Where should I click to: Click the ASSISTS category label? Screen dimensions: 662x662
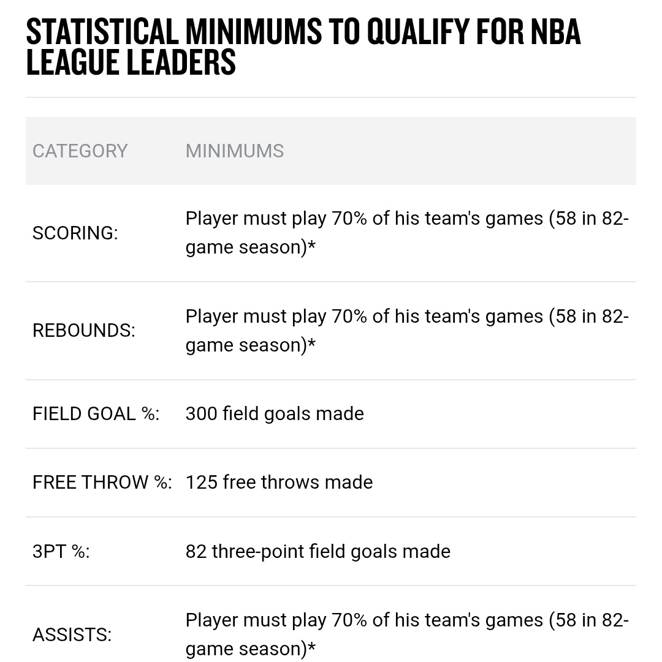72,634
